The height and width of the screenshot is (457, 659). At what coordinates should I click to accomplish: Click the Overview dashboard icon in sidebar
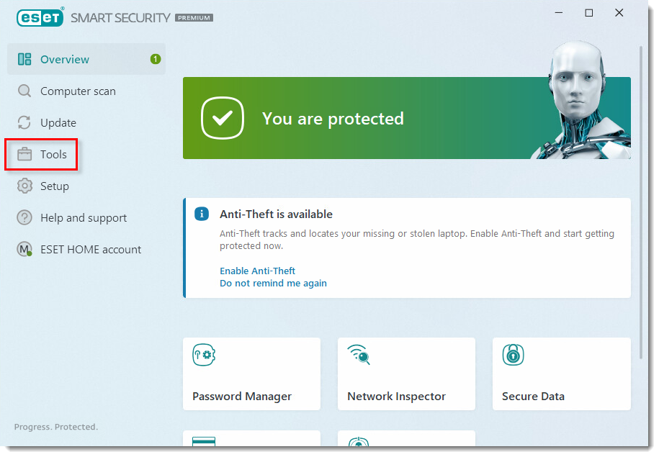(24, 60)
